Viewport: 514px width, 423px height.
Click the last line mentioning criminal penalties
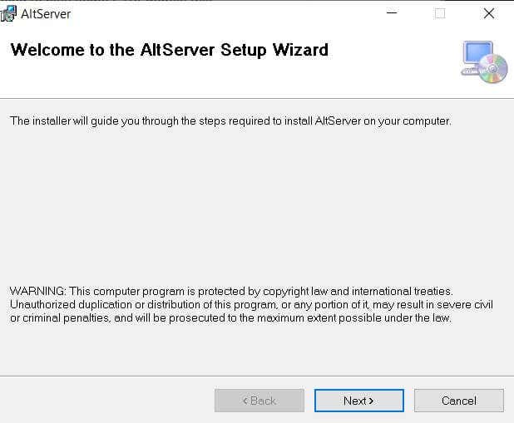tap(230, 318)
